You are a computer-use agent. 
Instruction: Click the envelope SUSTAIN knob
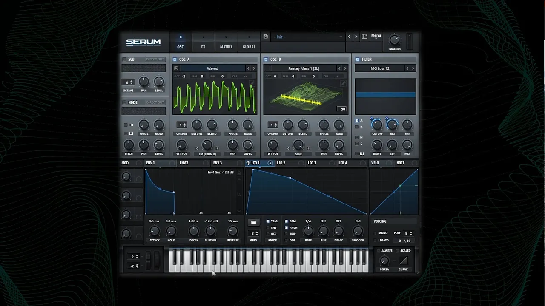[x=210, y=231]
